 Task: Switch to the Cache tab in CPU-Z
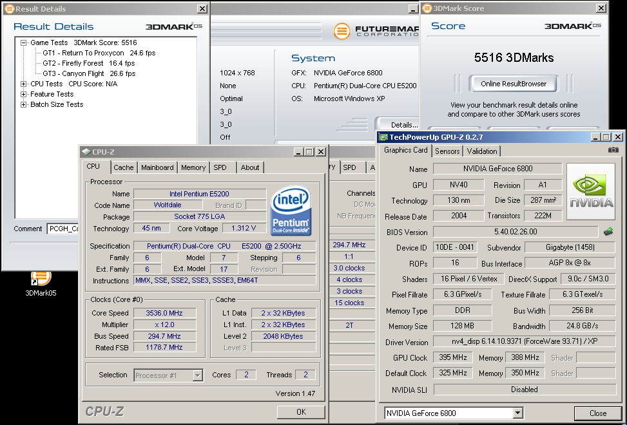pyautogui.click(x=124, y=167)
